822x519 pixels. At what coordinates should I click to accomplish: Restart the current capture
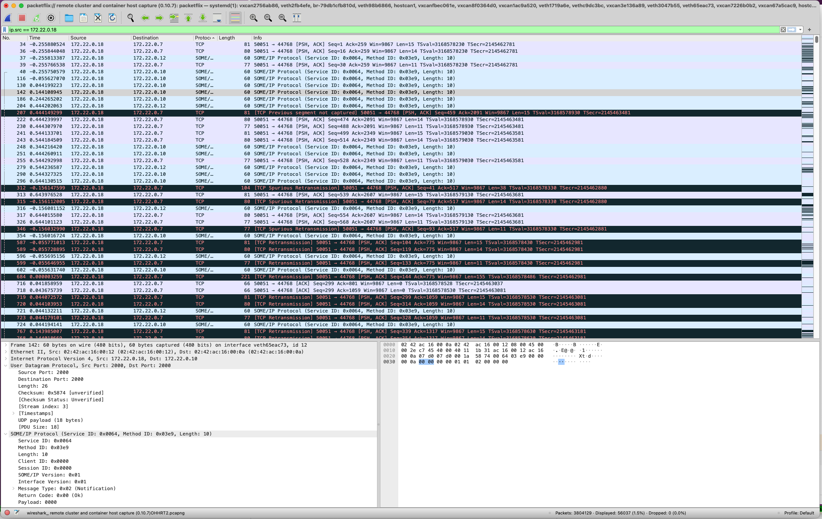(36, 18)
